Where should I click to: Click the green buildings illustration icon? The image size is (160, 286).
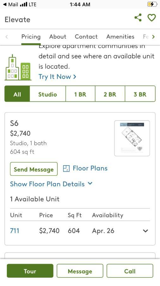(x=18, y=67)
